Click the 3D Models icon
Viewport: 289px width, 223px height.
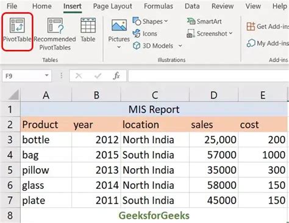pyautogui.click(x=137, y=46)
